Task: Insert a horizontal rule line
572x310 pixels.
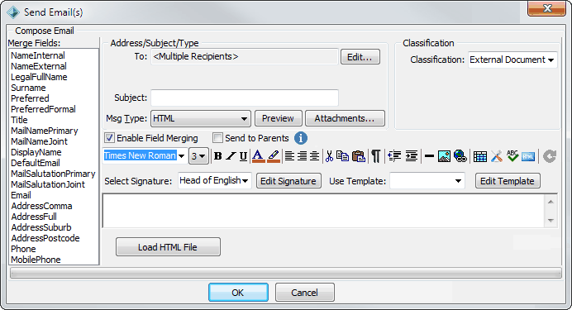Action: tap(429, 156)
